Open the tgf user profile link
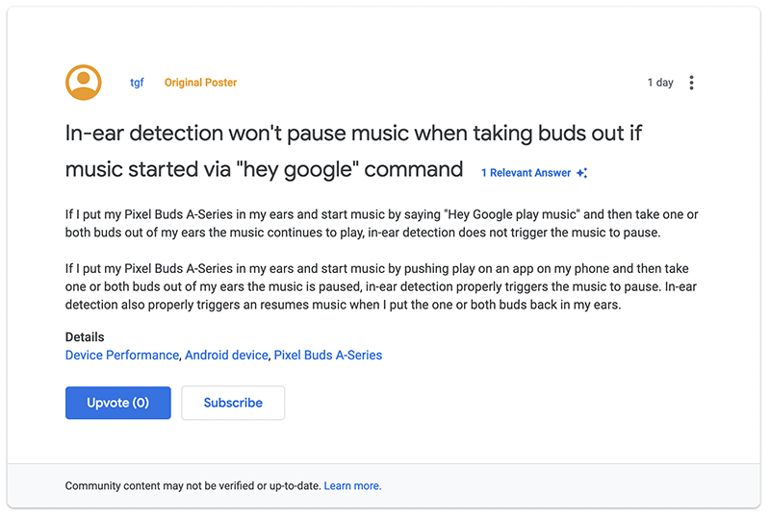The image size is (770, 517). click(x=137, y=83)
